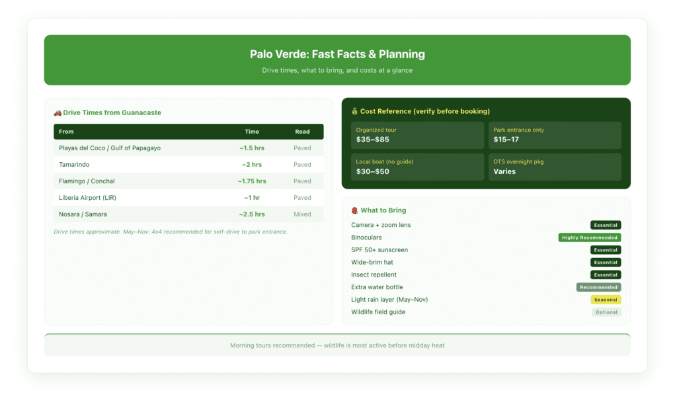This screenshot has width=677, height=399.
Task: Select the Road column header
Action: click(x=303, y=131)
